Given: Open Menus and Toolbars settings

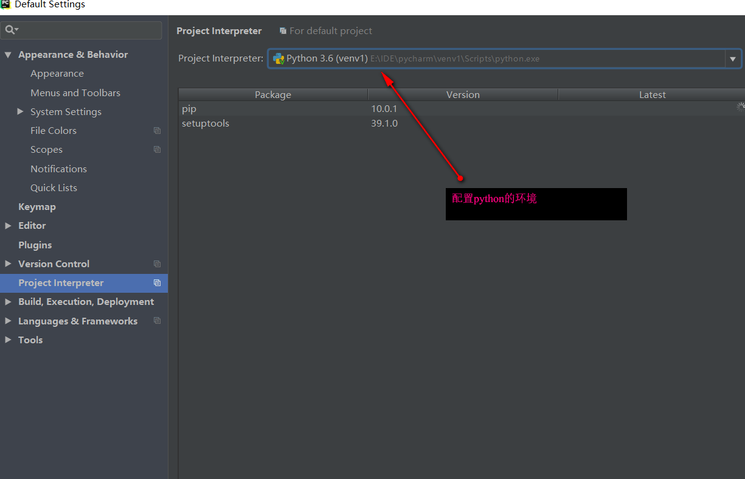Looking at the screenshot, I should tap(75, 93).
